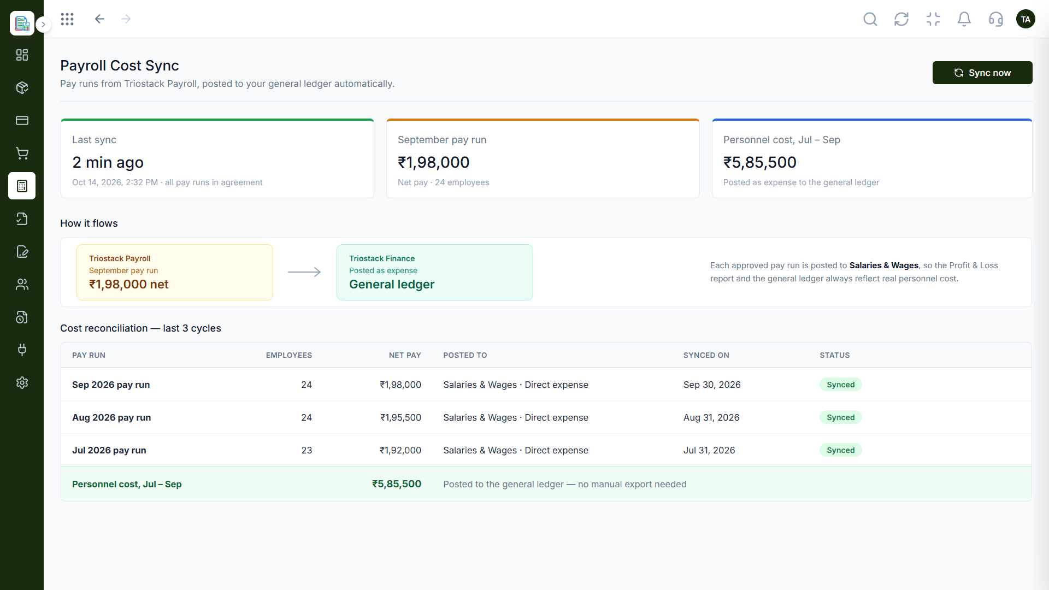The width and height of the screenshot is (1049, 590).
Task: Select the Jul 2026 pay run row label
Action: point(109,450)
